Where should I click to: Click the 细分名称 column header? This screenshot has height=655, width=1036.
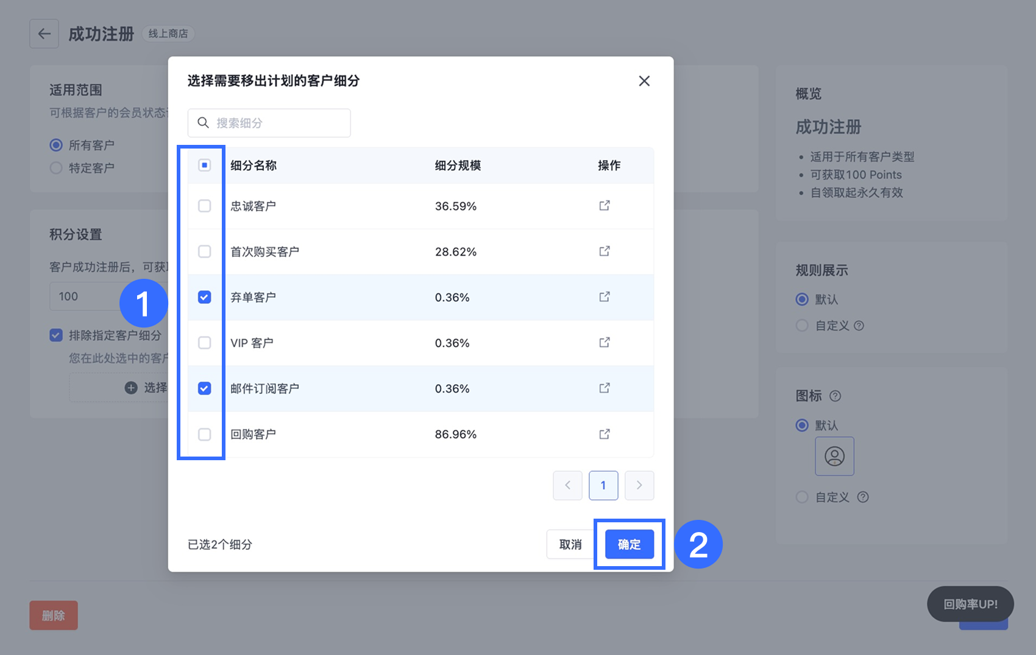[254, 166]
